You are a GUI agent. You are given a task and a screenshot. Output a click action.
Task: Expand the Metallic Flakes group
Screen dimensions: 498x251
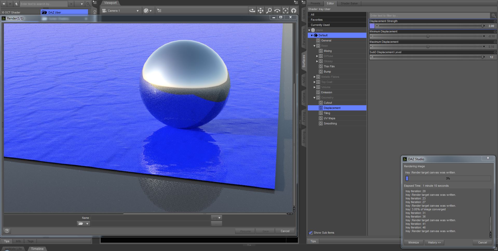(314, 77)
